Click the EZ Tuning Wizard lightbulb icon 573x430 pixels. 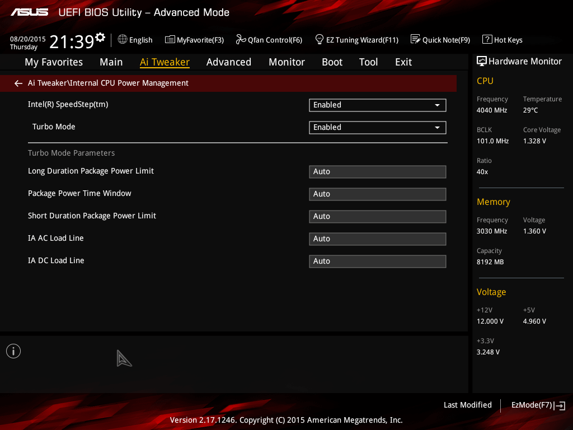pyautogui.click(x=319, y=39)
